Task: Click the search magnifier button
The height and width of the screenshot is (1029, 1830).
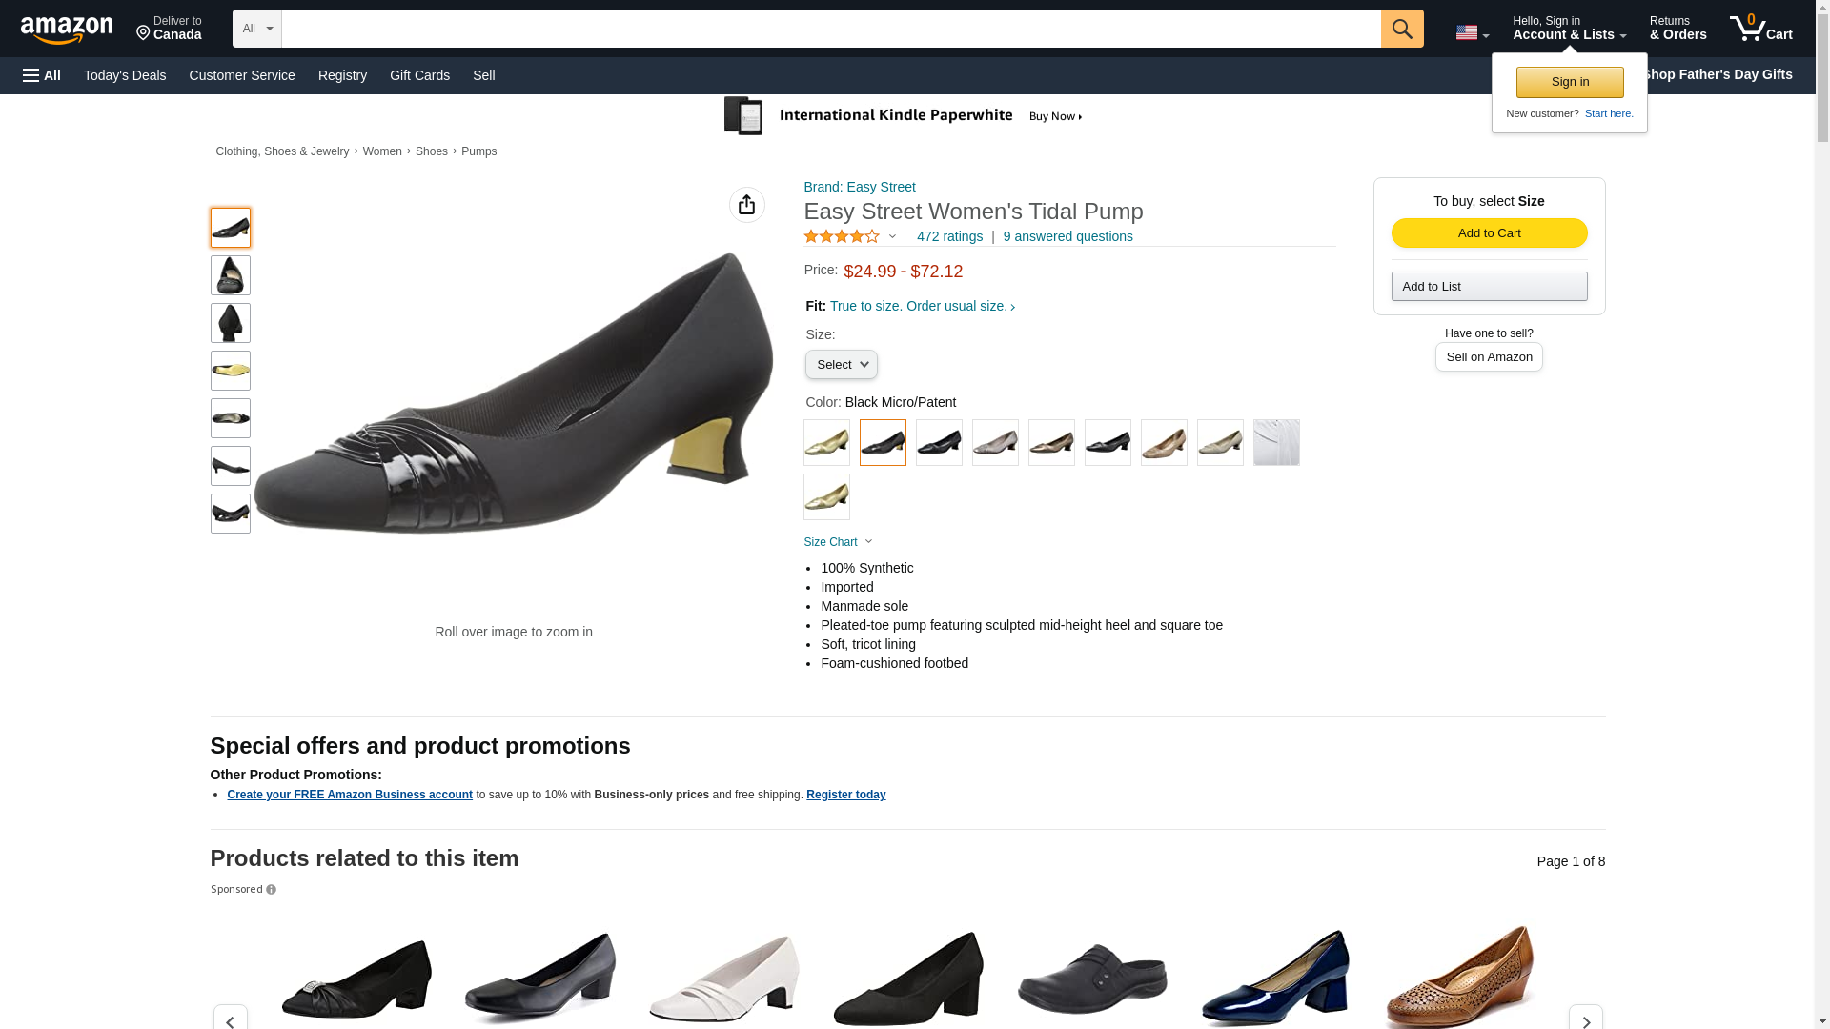Action: point(1402,29)
